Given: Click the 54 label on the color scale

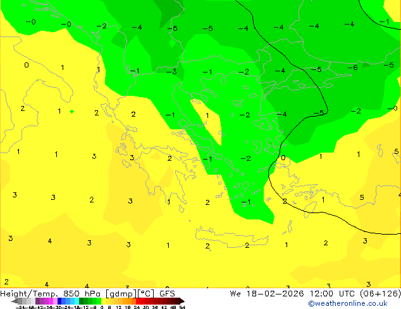Looking at the screenshot, I should click(182, 307).
